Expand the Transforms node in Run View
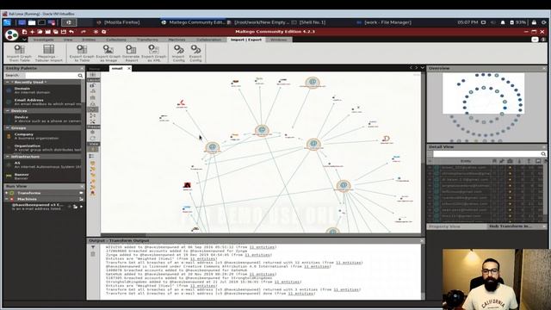 click(7, 193)
